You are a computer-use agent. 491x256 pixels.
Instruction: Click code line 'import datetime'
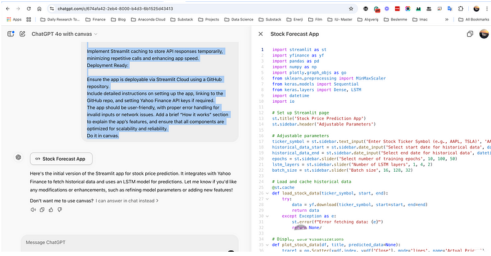tap(290, 95)
